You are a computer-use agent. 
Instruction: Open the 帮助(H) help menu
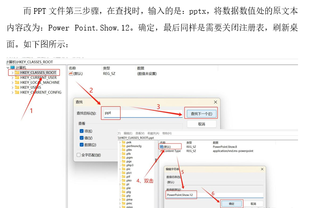click(167, 134)
